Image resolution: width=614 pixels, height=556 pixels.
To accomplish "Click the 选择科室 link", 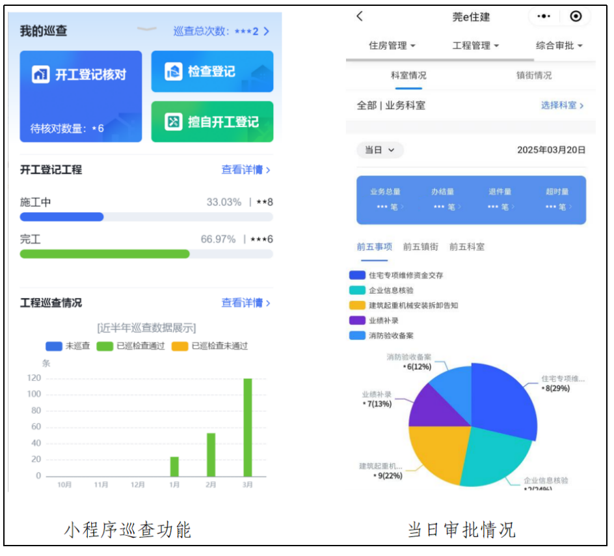I will point(562,105).
